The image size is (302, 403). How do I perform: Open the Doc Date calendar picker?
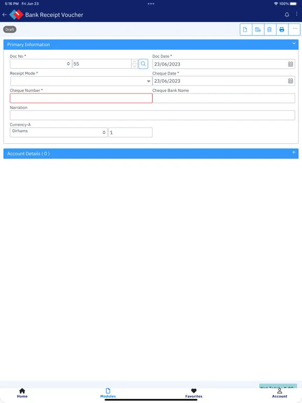290,64
